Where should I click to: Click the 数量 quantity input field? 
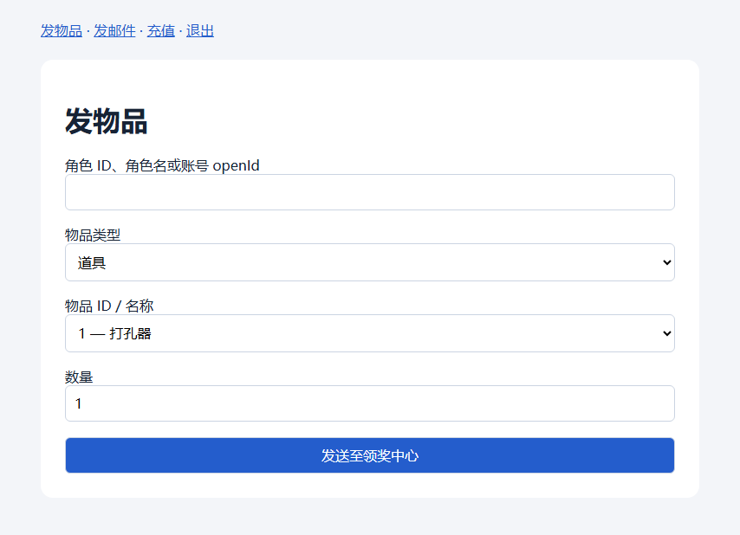coord(370,403)
